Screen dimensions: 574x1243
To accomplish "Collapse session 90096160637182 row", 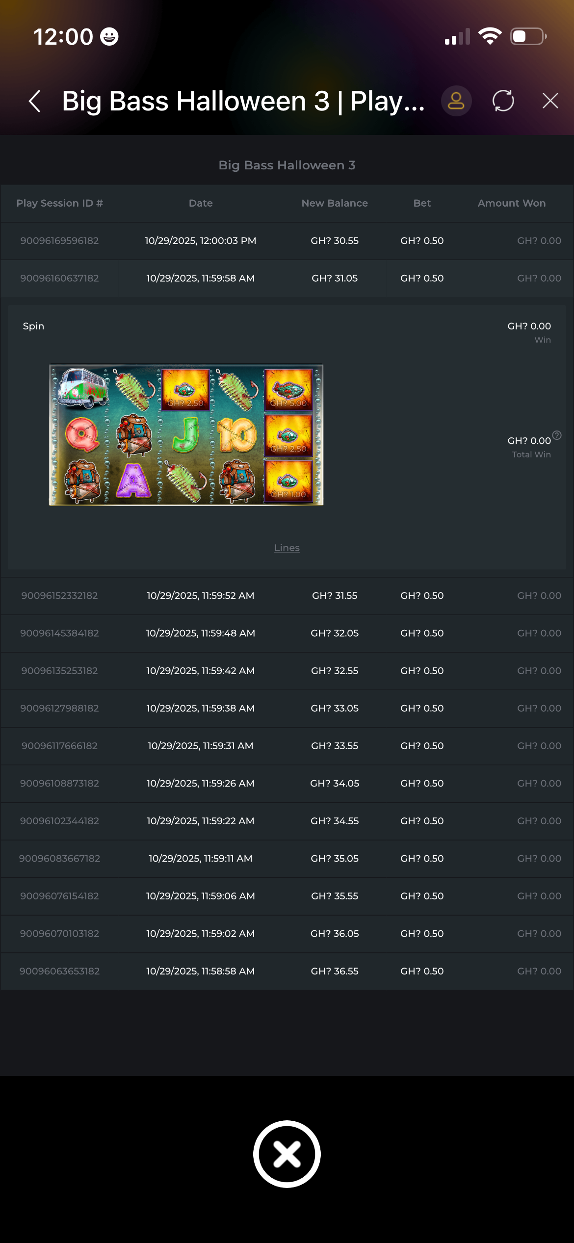I will [x=287, y=278].
